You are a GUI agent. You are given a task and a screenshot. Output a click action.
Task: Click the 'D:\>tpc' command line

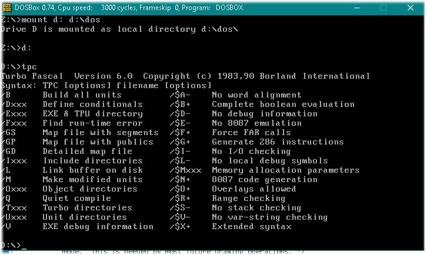click(19, 66)
